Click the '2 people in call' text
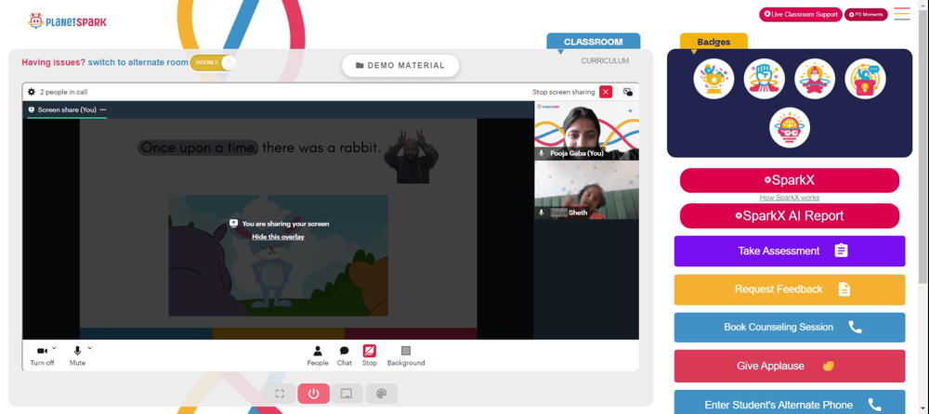Image resolution: width=929 pixels, height=414 pixels. [x=64, y=92]
